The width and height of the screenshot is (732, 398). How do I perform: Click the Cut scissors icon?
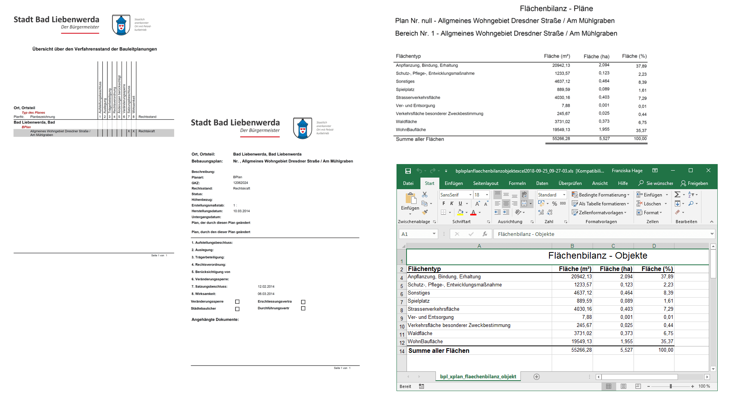(x=425, y=195)
